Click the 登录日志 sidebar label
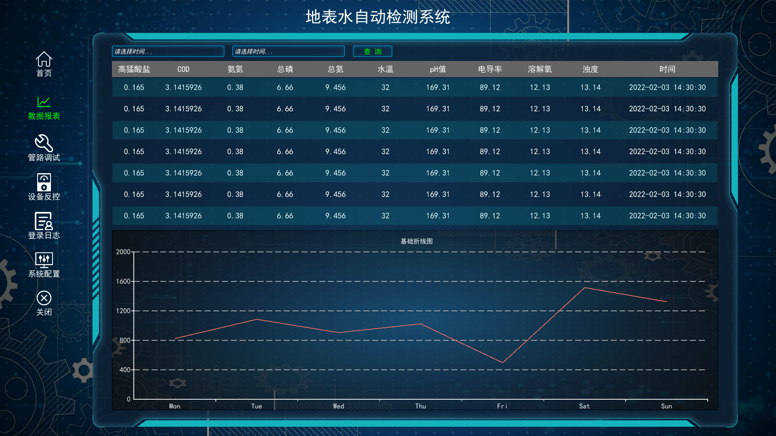The width and height of the screenshot is (776, 436). click(x=44, y=235)
